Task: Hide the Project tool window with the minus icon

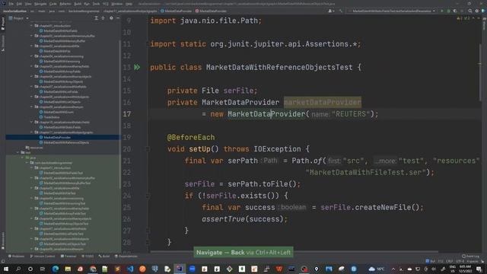Action: tap(118, 18)
